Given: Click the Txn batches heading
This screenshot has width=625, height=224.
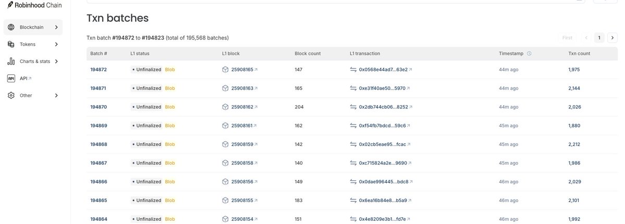Looking at the screenshot, I should [x=118, y=18].
